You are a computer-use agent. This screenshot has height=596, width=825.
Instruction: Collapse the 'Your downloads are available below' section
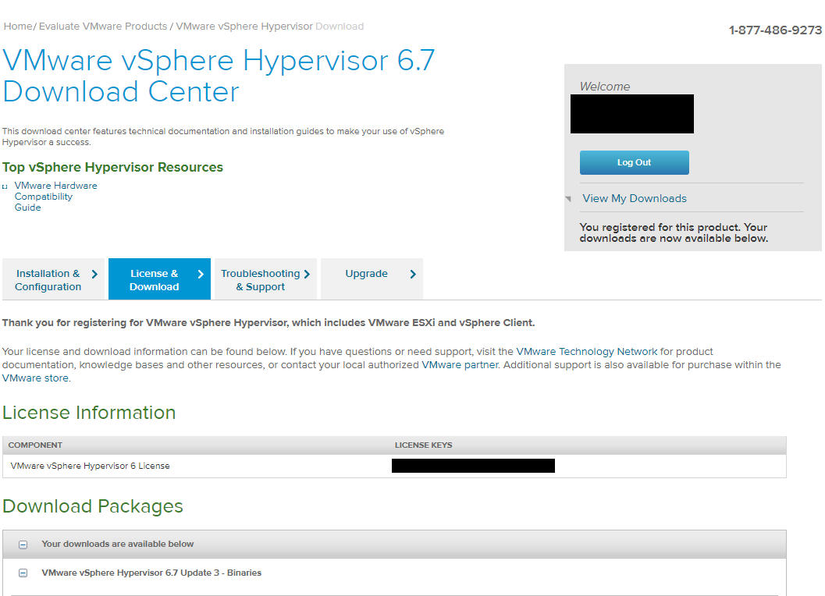click(23, 545)
